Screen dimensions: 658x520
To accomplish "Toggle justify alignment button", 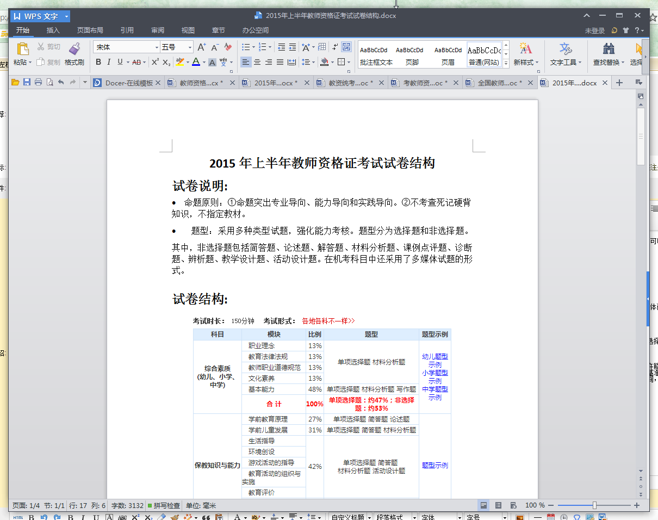I will (x=280, y=62).
